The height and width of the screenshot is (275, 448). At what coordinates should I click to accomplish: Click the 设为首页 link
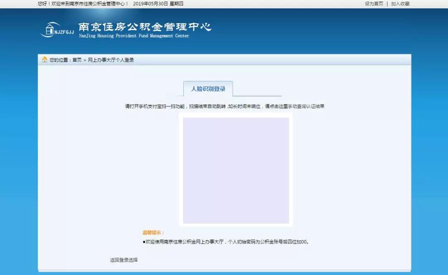374,4
